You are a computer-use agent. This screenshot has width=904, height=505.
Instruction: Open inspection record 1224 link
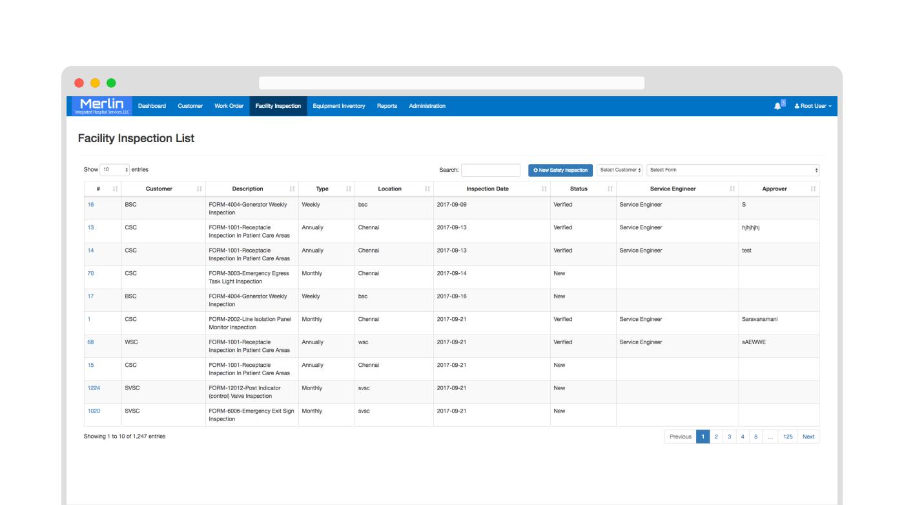point(94,388)
